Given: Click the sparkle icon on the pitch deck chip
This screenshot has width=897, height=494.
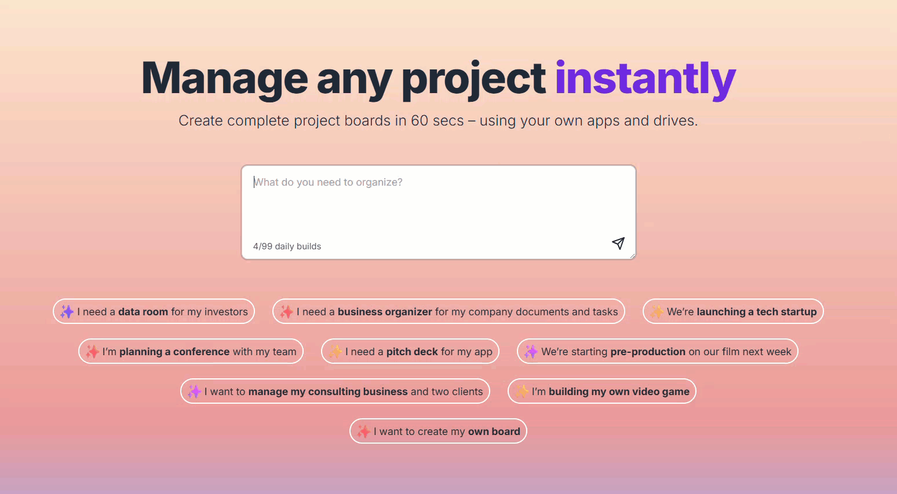Looking at the screenshot, I should pyautogui.click(x=335, y=352).
